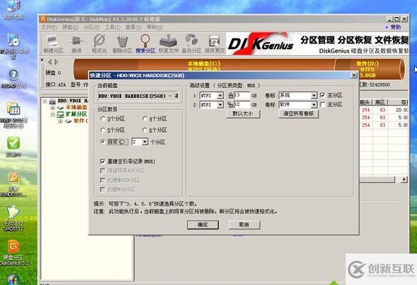Image resolution: width=417 pixels, height=285 pixels.
Task: Click the 格式化 (format) toolbar icon
Action: [99, 44]
